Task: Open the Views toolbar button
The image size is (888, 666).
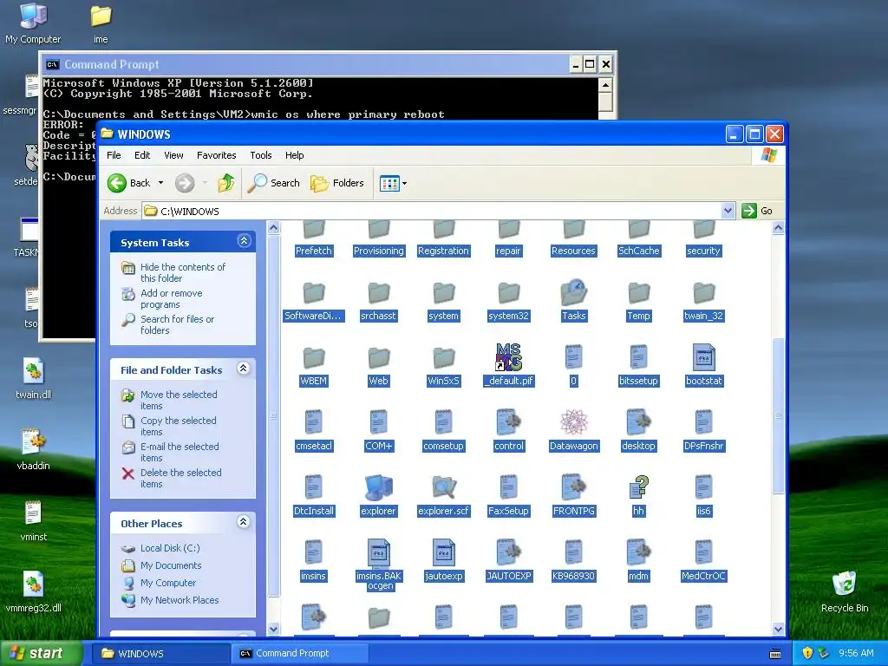Action: [389, 184]
